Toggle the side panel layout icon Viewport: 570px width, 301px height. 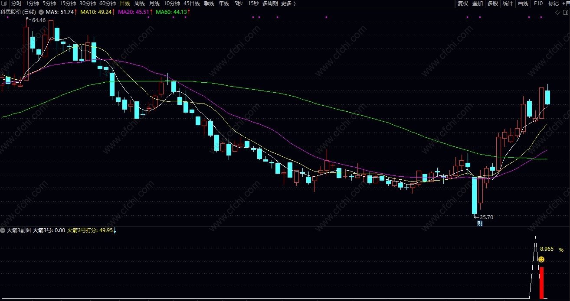pyautogui.click(x=565, y=12)
